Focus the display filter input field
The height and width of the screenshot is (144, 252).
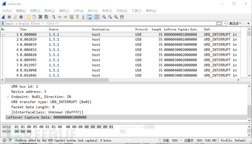click(x=110, y=23)
